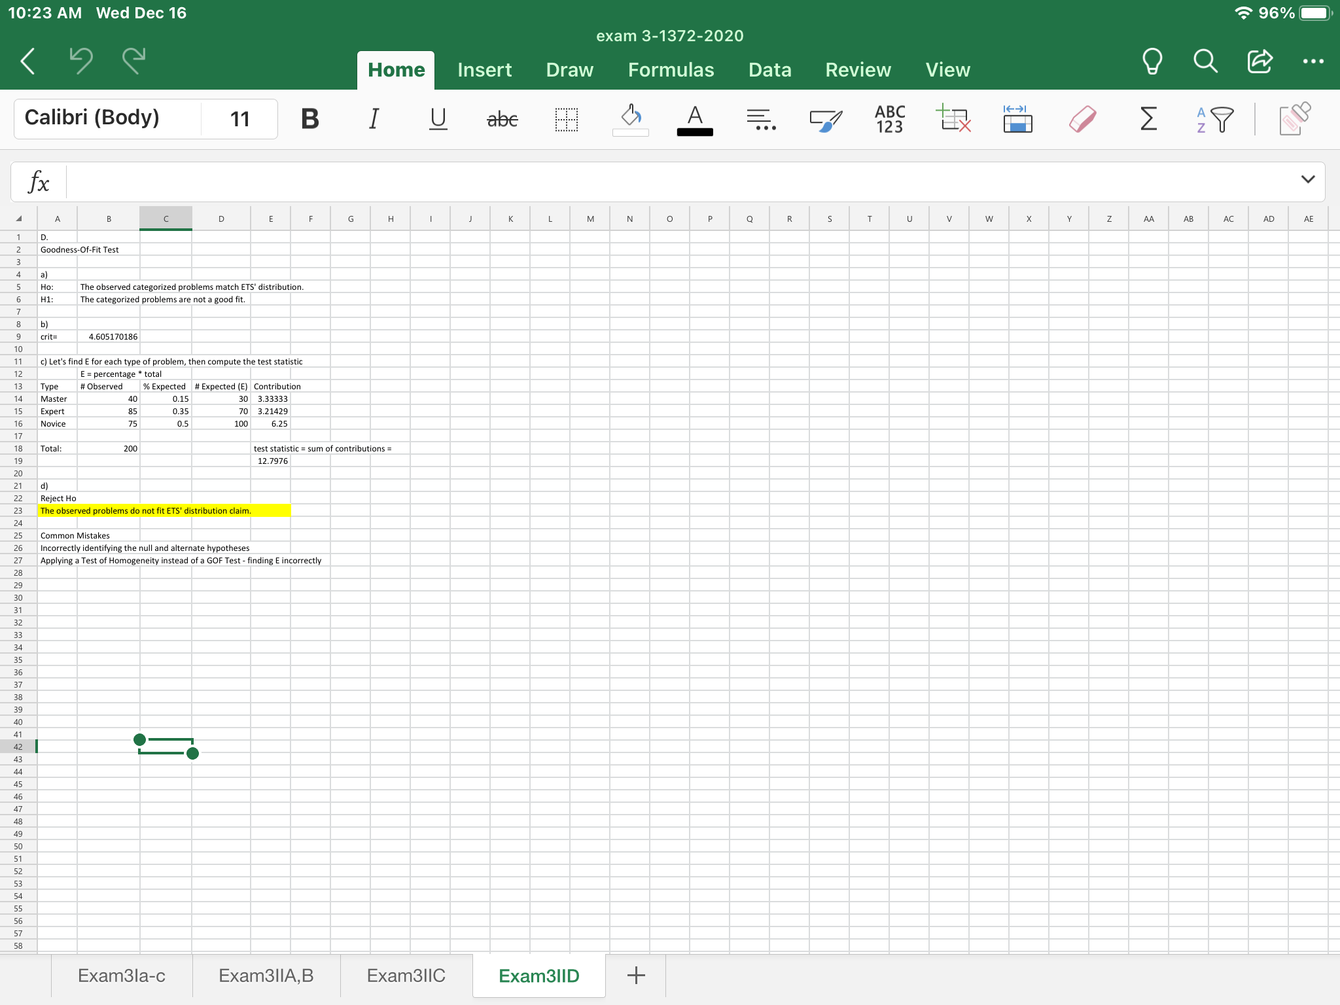Tap the fx function button
1340x1005 pixels.
[39, 182]
